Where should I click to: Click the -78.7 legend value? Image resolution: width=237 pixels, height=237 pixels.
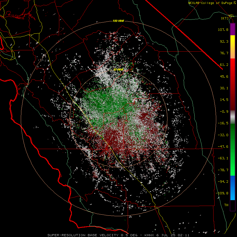click(x=223, y=170)
